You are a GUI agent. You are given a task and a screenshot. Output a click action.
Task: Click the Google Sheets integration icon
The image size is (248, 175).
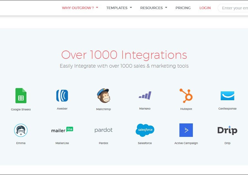click(21, 96)
